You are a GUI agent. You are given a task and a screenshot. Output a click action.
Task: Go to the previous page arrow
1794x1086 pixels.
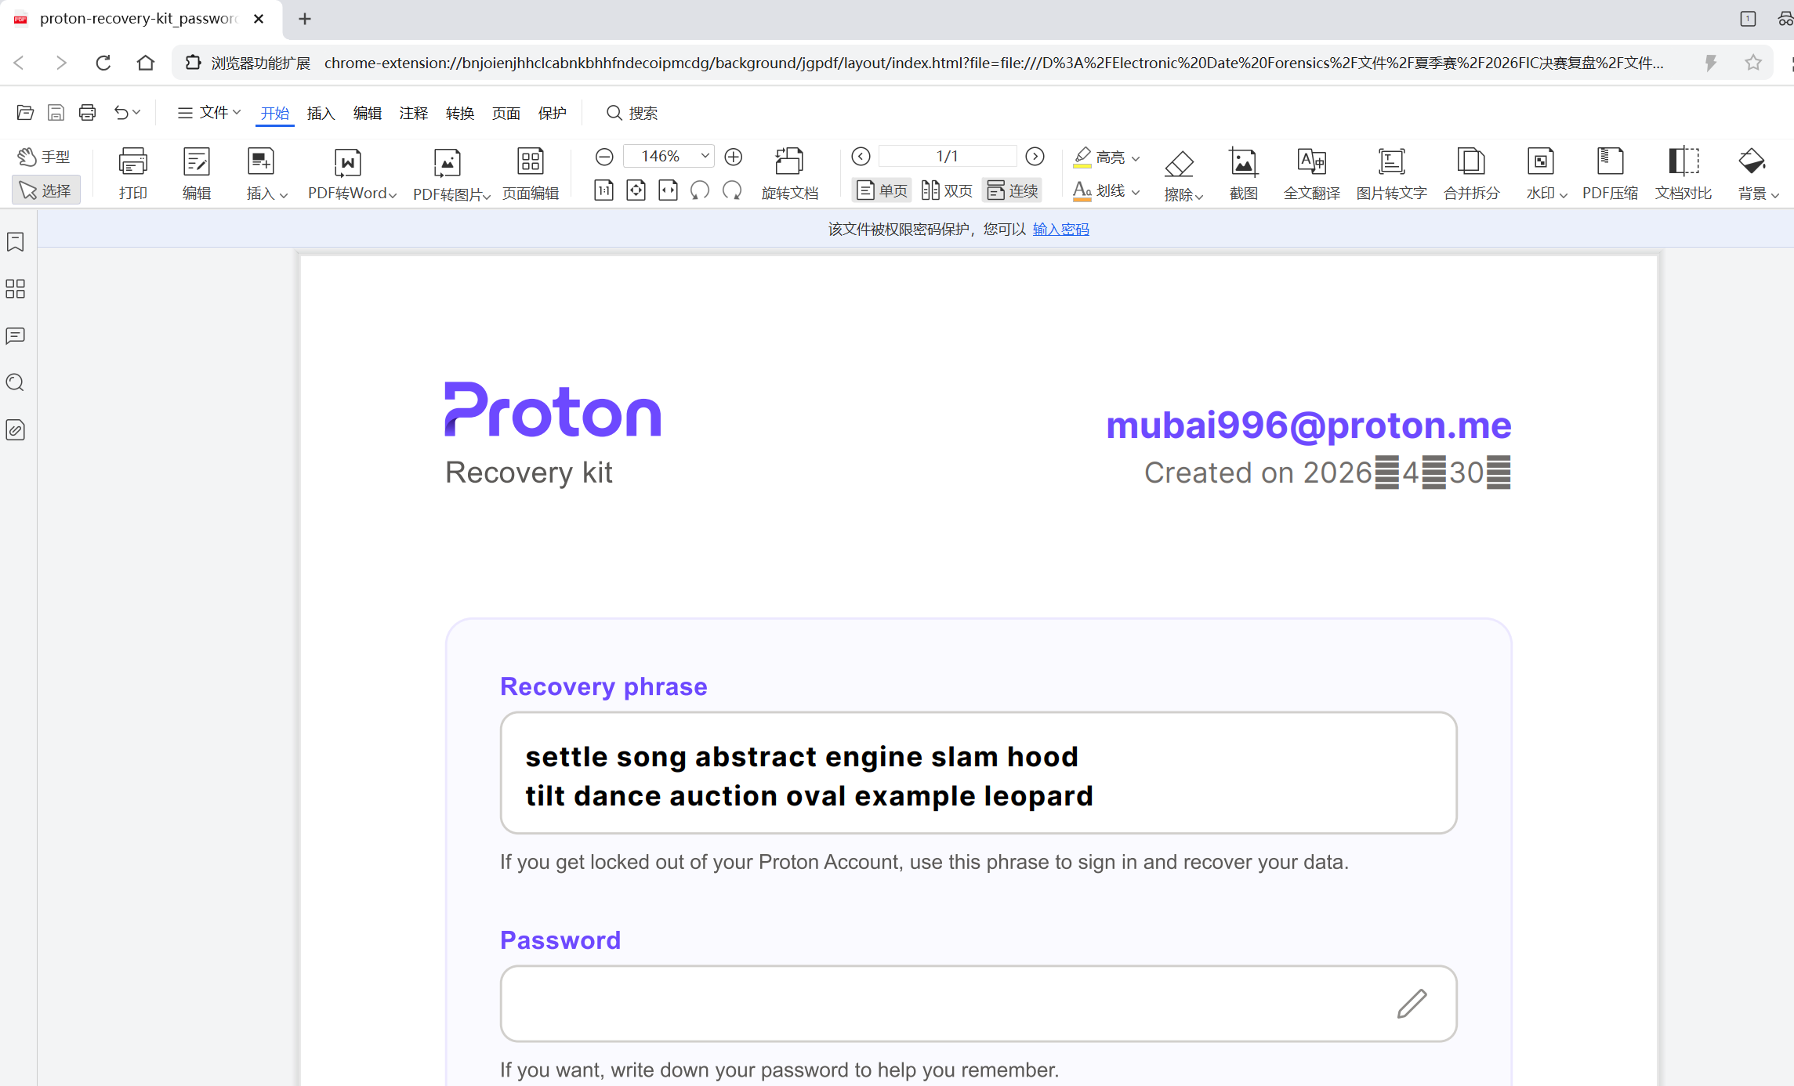(x=861, y=157)
